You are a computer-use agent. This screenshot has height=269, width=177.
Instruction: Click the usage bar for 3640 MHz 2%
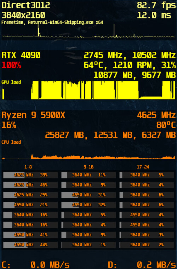(x=147, y=245)
